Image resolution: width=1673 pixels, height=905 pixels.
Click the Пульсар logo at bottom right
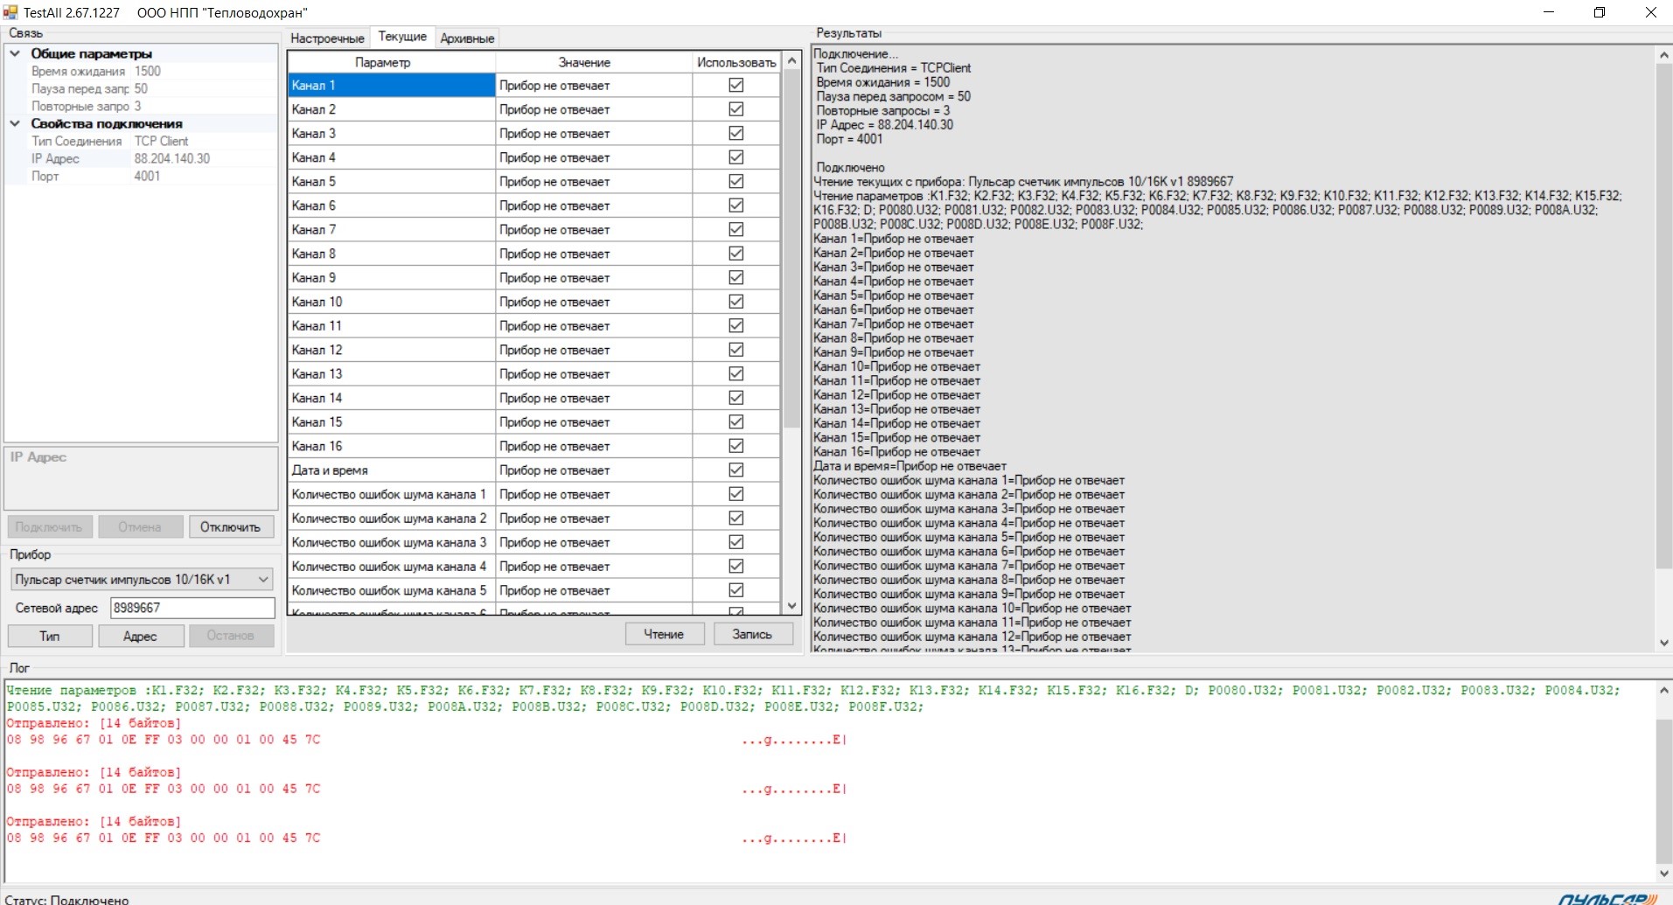point(1607,899)
